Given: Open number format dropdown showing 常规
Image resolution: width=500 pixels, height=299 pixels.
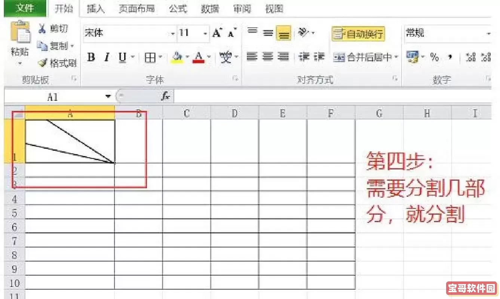Looking at the screenshot, I should [x=489, y=34].
